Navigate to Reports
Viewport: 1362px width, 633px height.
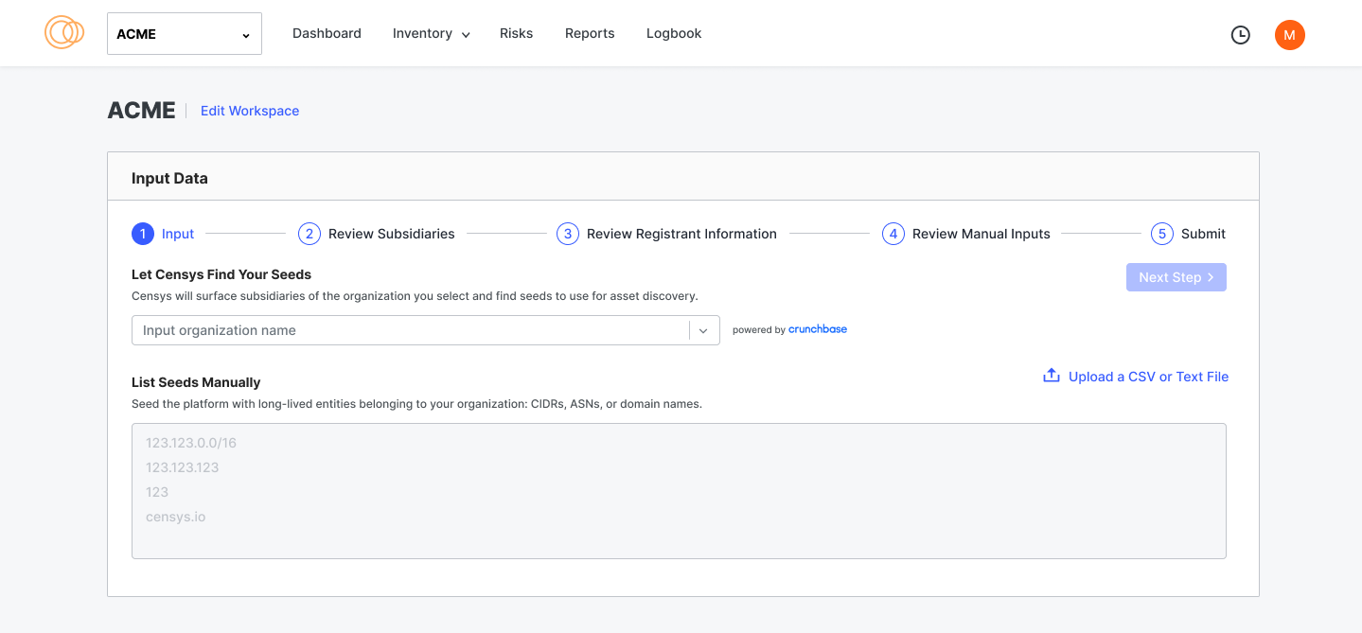click(x=590, y=34)
